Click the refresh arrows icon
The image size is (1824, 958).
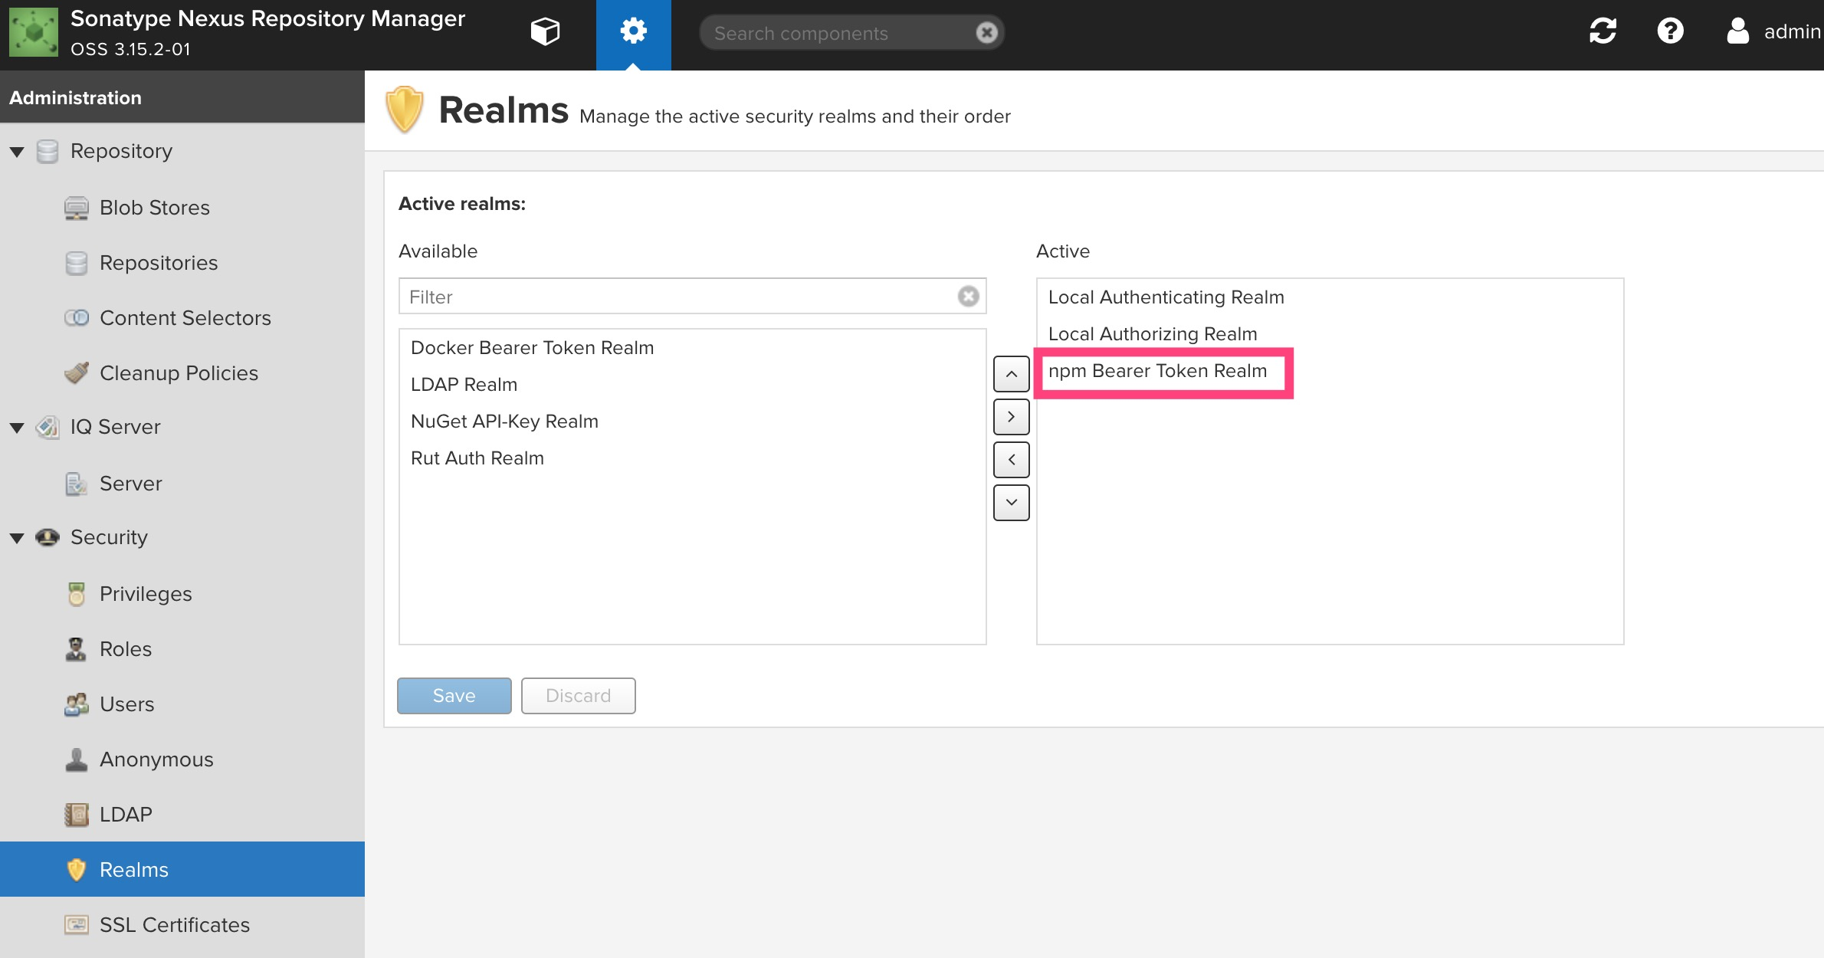(1603, 31)
